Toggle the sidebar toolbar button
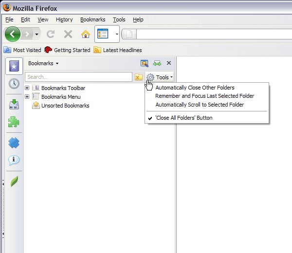Screen dimensions: 292x253 (x=103, y=34)
